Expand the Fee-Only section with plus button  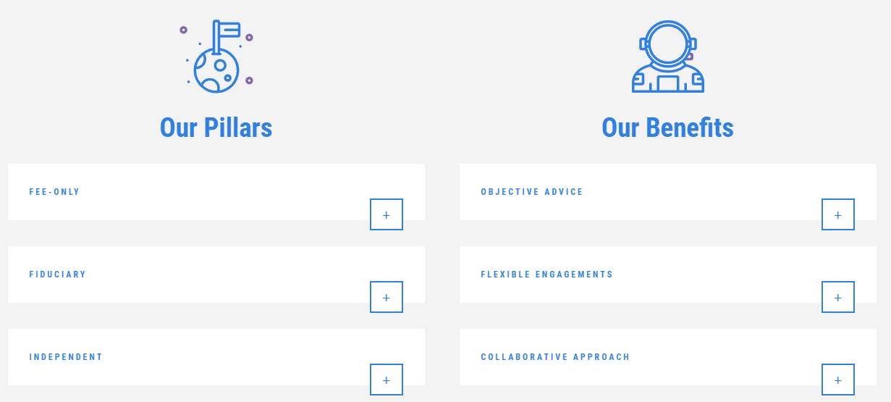pyautogui.click(x=387, y=214)
